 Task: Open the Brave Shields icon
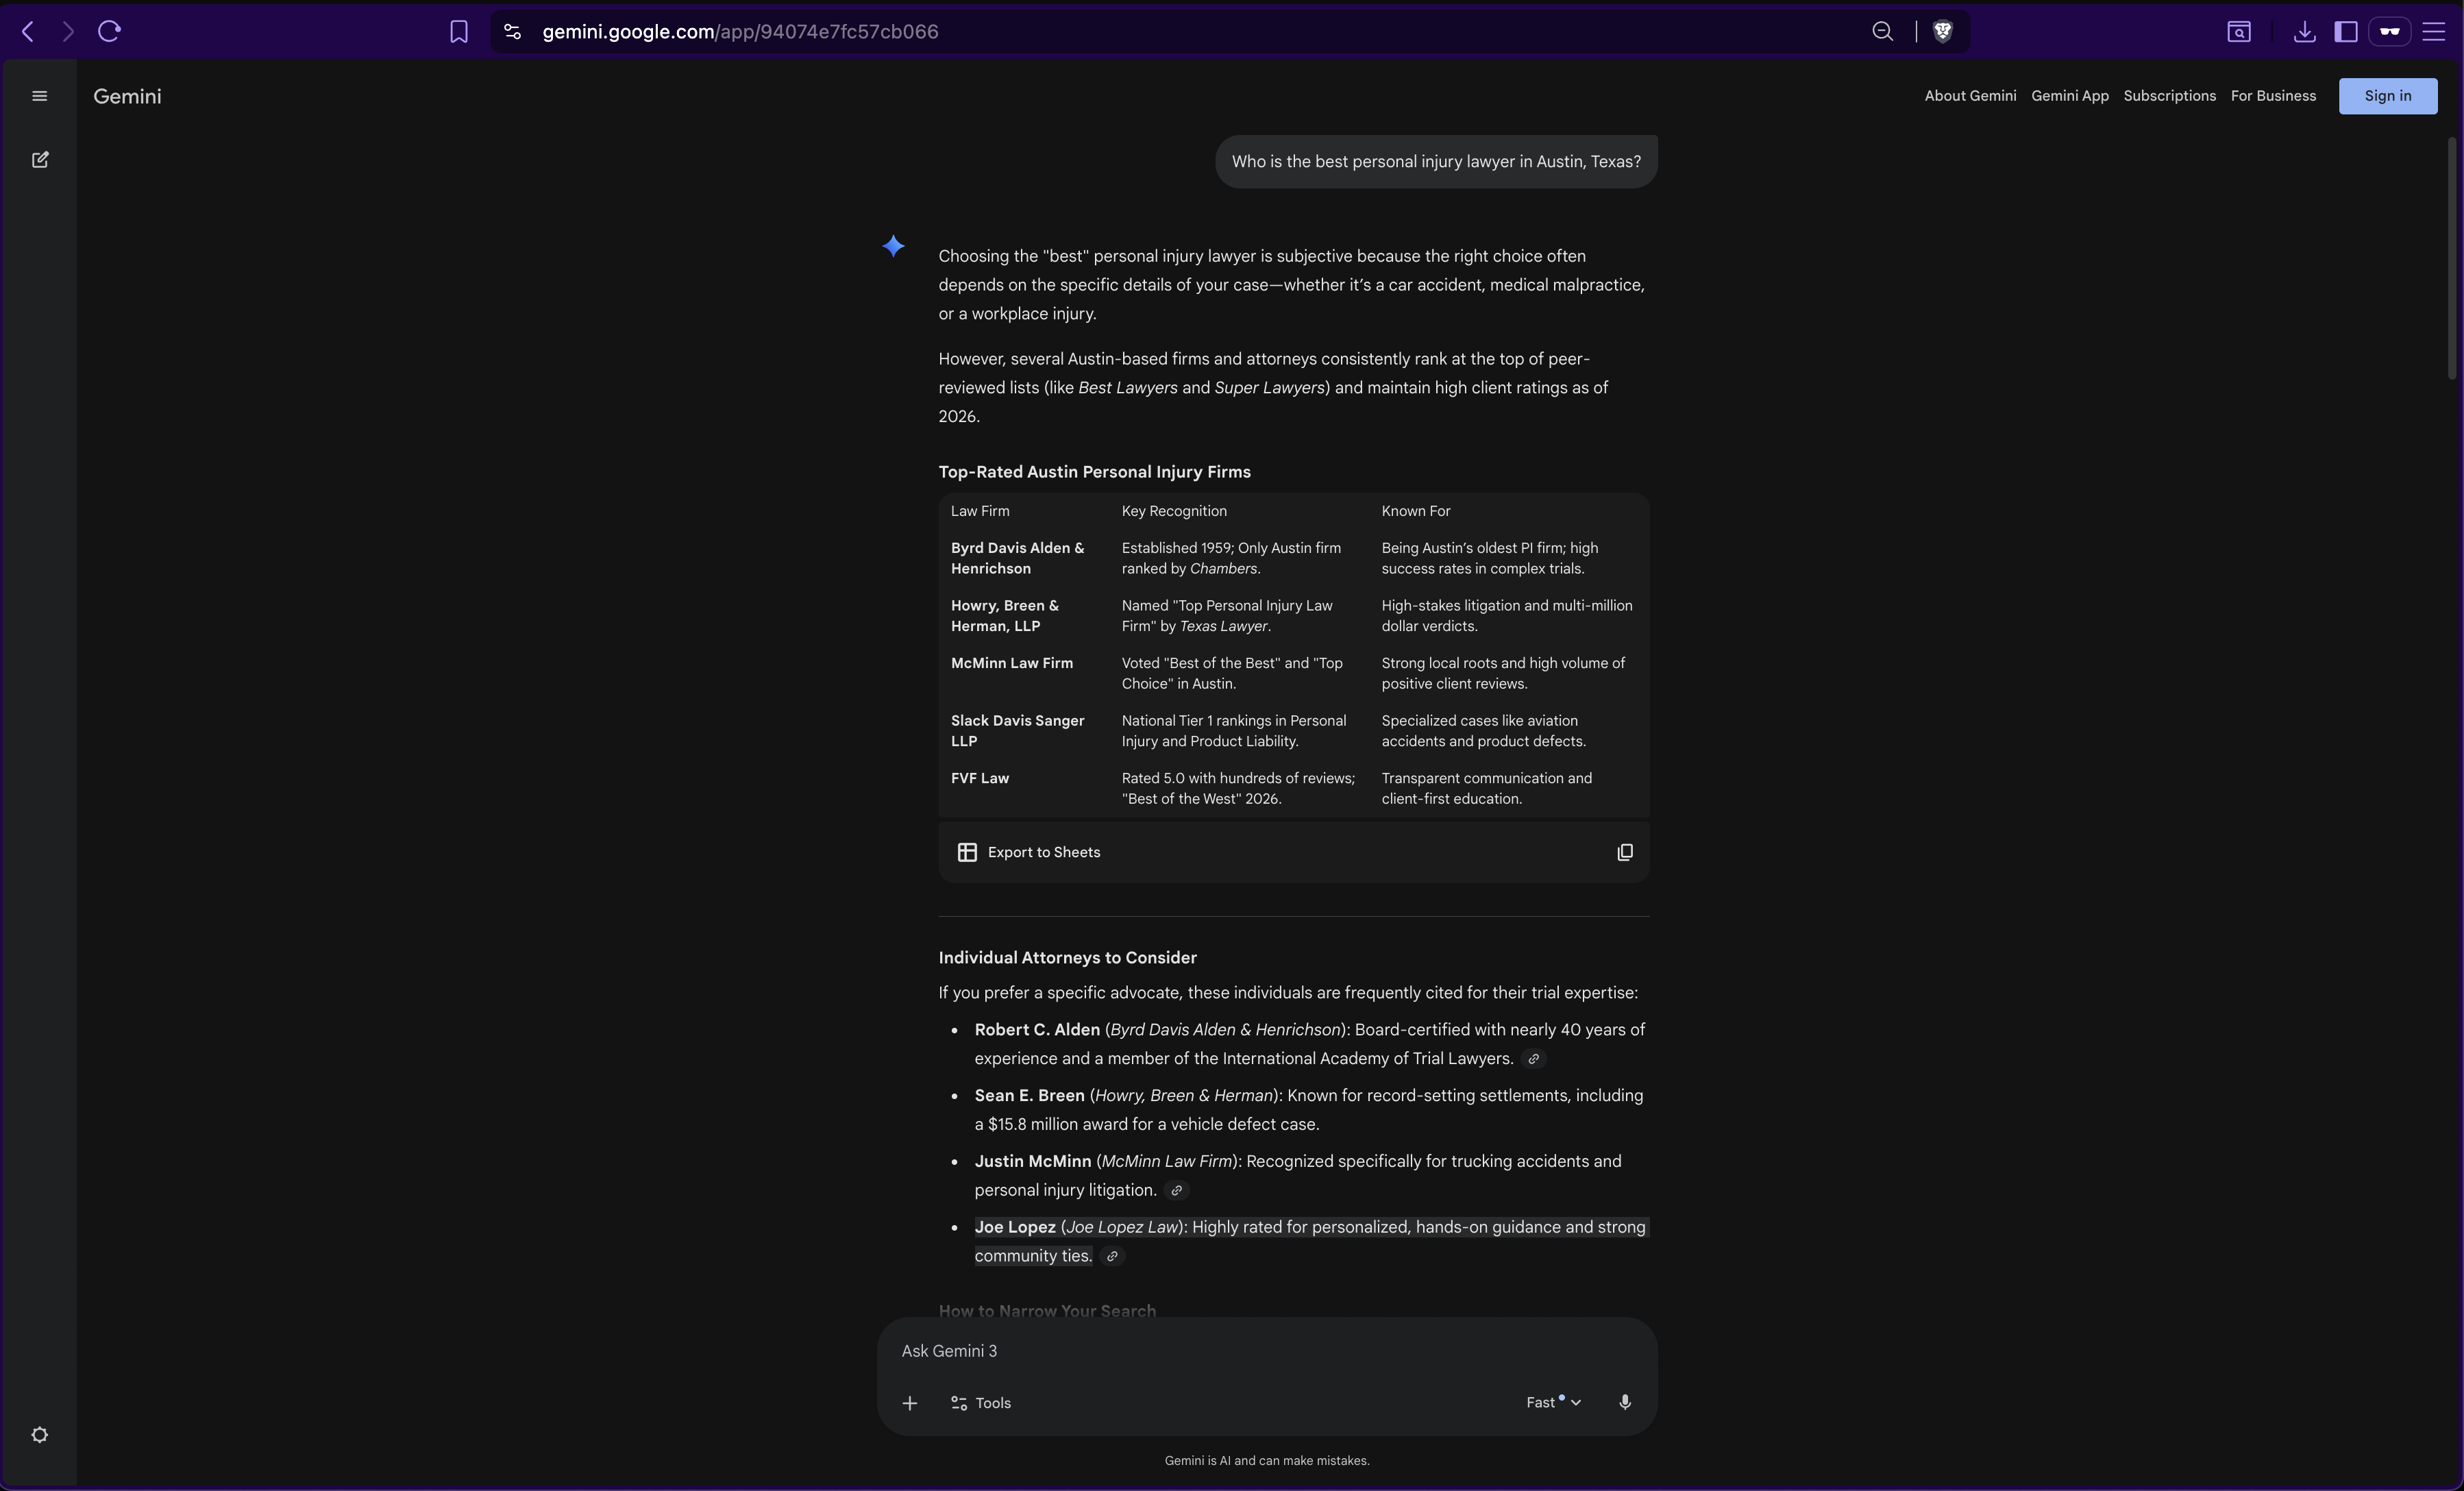1942,32
